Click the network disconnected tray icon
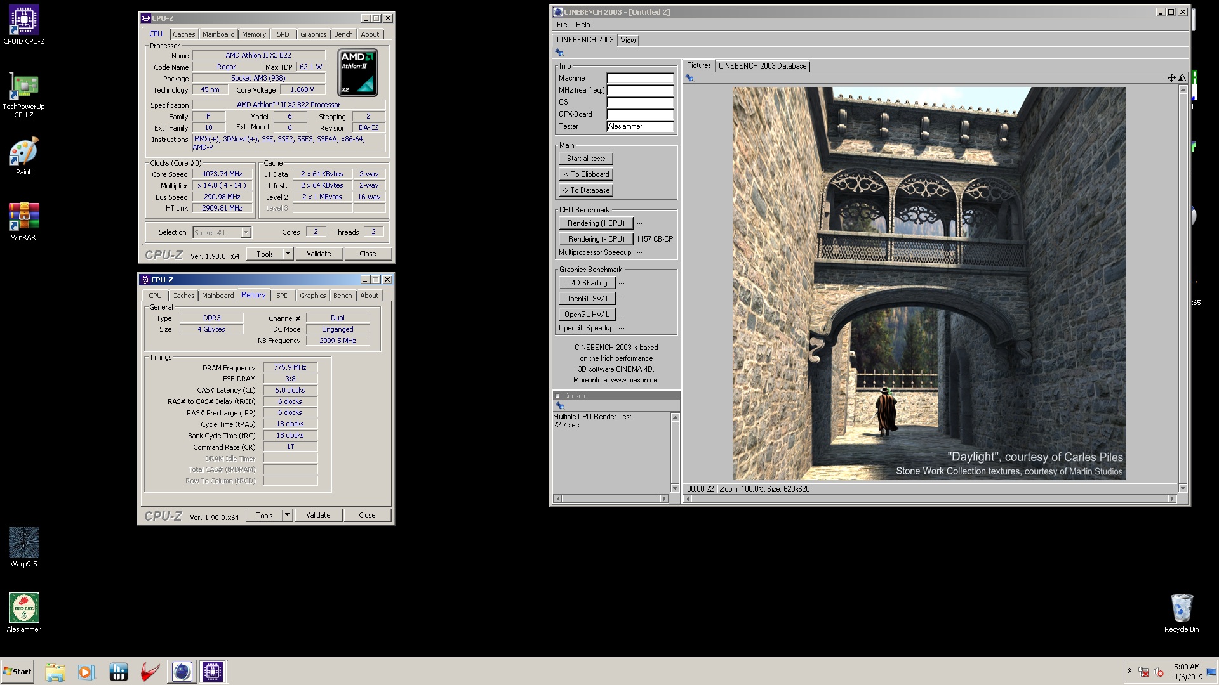This screenshot has height=685, width=1219. [1143, 672]
